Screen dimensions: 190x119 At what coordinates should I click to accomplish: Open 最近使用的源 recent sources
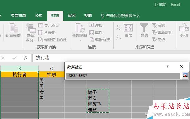coord(52,40)
